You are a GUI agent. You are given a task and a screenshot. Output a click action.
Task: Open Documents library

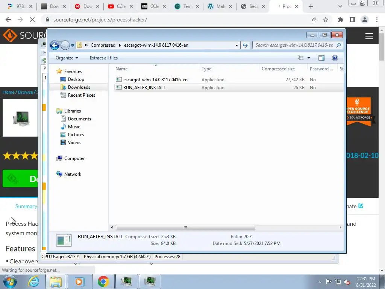pyautogui.click(x=79, y=119)
